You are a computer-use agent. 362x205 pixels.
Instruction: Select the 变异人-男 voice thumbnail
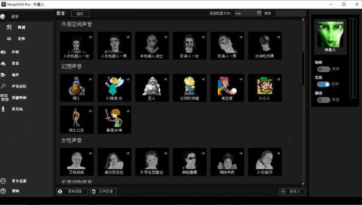tap(227, 46)
